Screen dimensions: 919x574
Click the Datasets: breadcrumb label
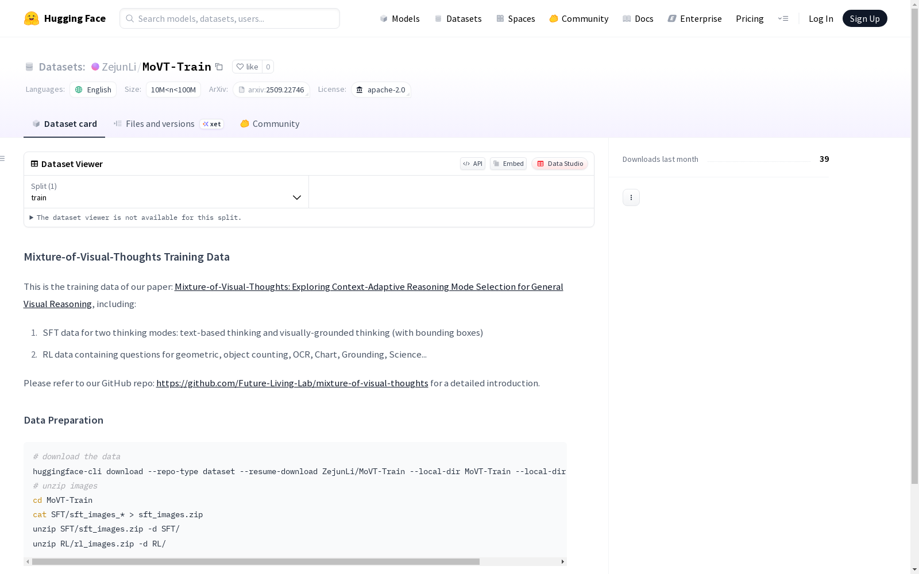point(62,67)
